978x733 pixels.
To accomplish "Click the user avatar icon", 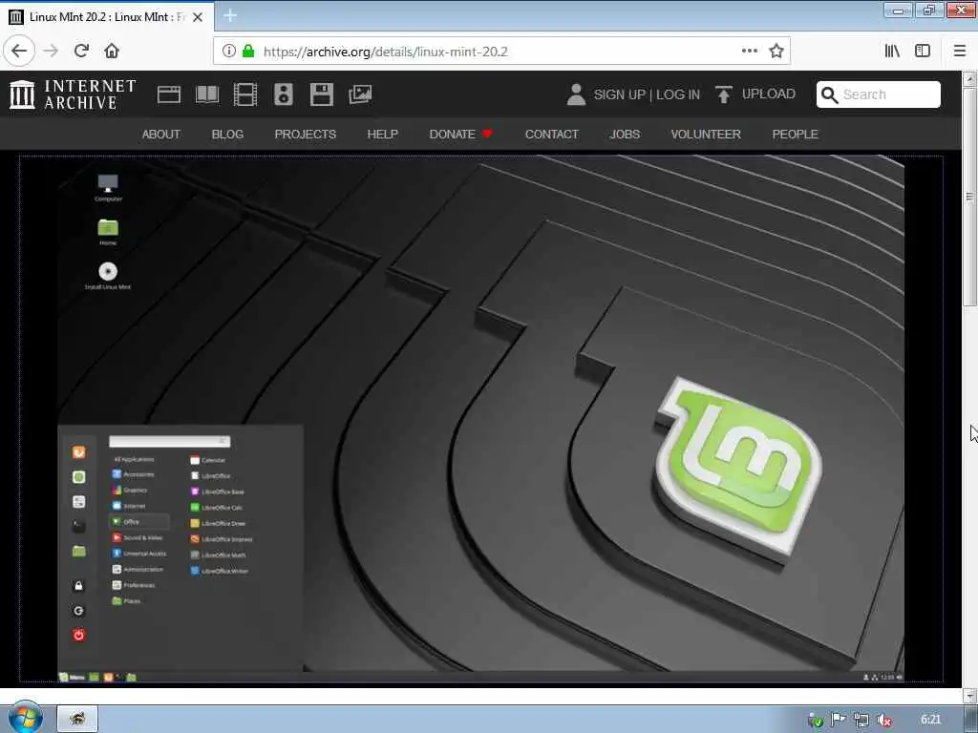I will (x=576, y=94).
